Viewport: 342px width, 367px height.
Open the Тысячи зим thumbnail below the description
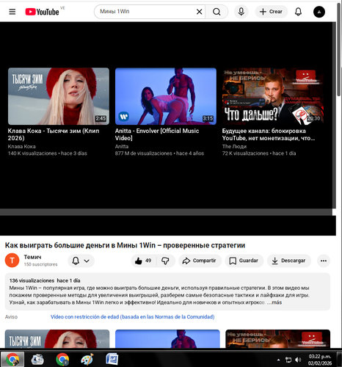57,338
